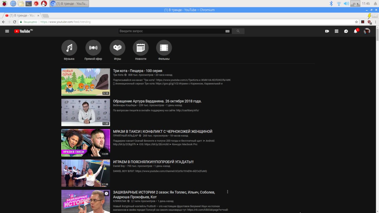Open video Три кота - Пещера title link

click(137, 71)
